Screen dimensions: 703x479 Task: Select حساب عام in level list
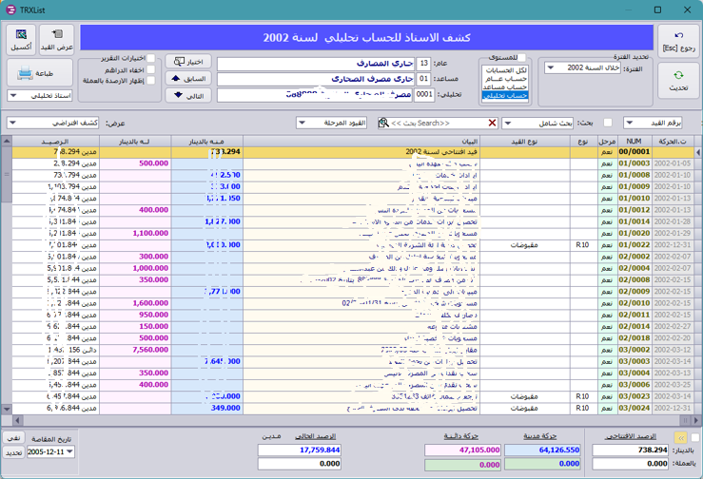[505, 79]
